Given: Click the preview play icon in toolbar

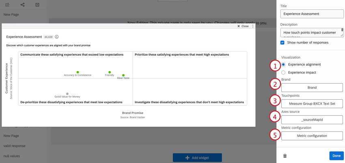Looking at the screenshot, I should pos(37,4).
